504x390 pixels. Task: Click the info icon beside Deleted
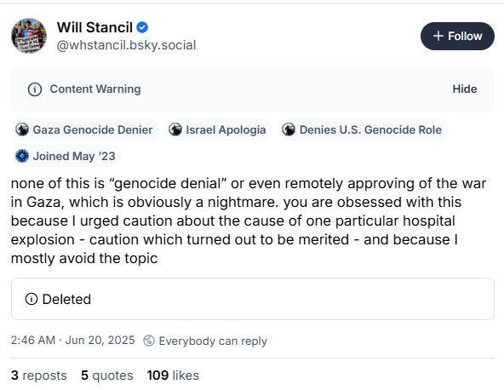click(x=31, y=299)
